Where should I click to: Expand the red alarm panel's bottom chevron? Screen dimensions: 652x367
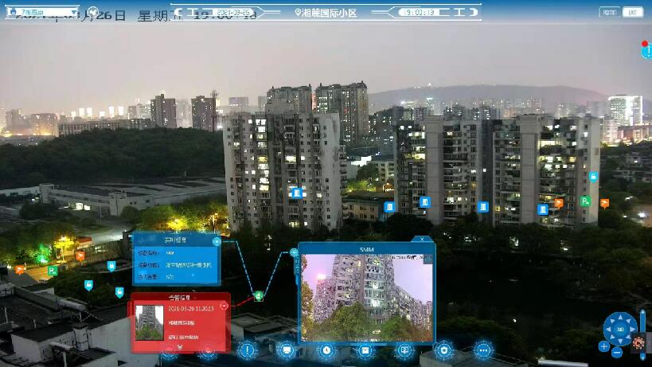tap(178, 345)
